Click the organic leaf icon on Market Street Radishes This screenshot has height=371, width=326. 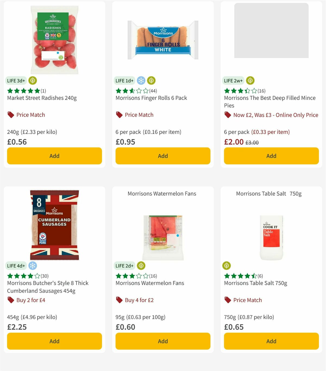[32, 80]
